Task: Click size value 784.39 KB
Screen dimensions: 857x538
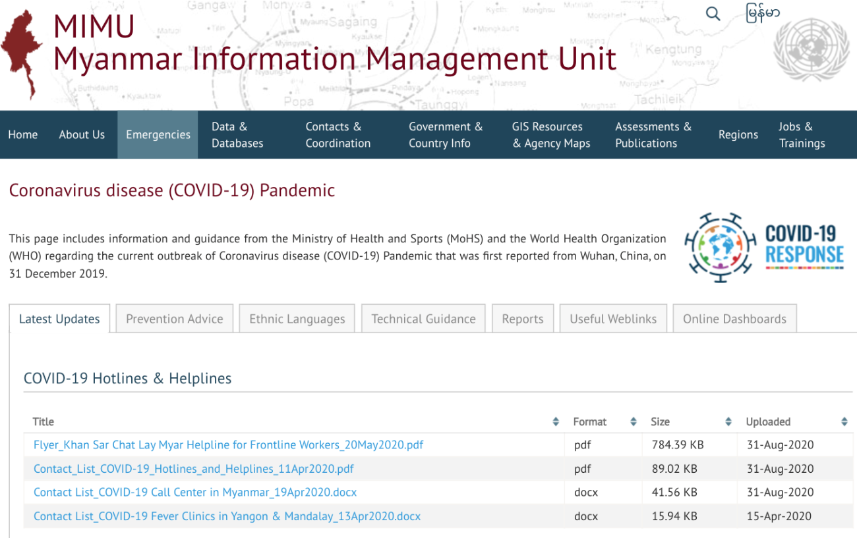Action: [678, 445]
